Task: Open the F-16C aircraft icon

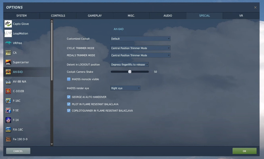Action: (x=8, y=100)
